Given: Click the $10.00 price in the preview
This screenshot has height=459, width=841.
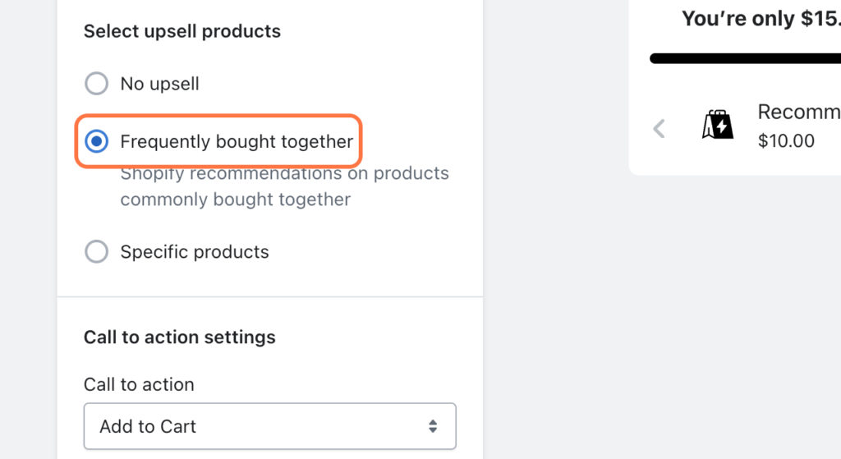Looking at the screenshot, I should [786, 140].
